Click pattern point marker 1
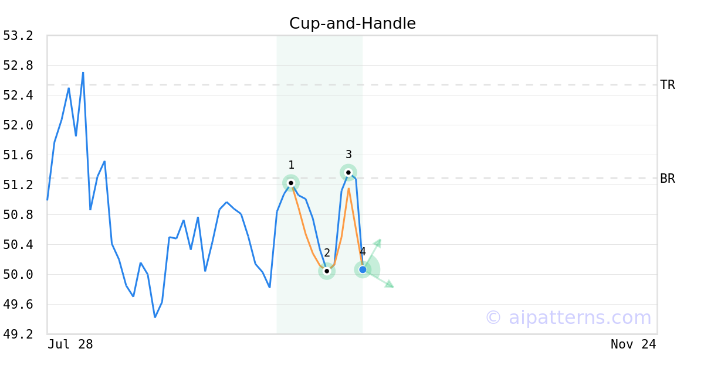This screenshot has width=704, height=369. [291, 183]
